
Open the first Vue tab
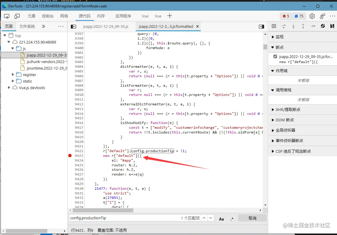[145, 16]
